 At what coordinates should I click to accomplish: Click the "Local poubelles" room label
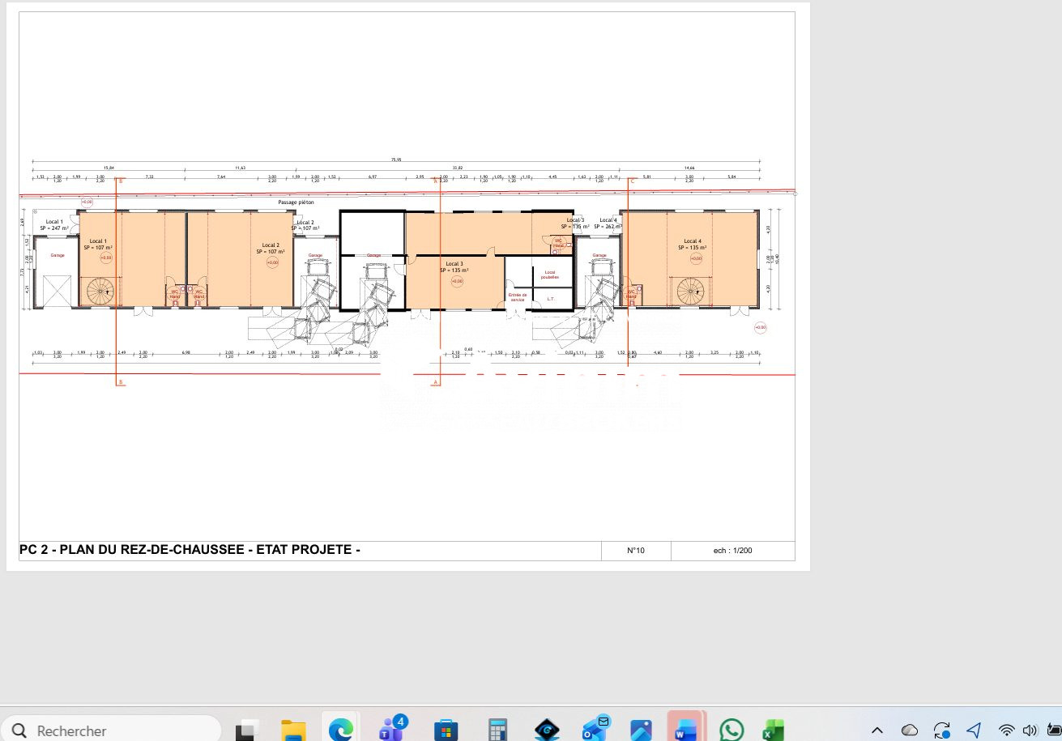pos(550,275)
